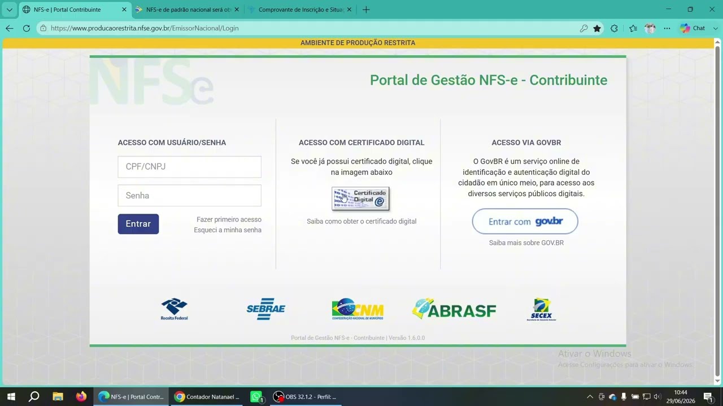
Task: Show hidden system tray icons
Action: (590, 397)
